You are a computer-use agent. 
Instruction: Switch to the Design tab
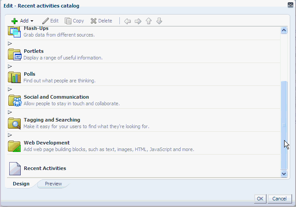pyautogui.click(x=21, y=184)
